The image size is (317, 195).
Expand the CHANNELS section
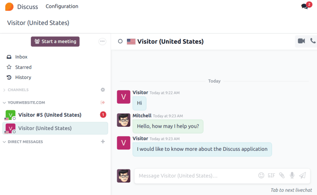pos(5,90)
